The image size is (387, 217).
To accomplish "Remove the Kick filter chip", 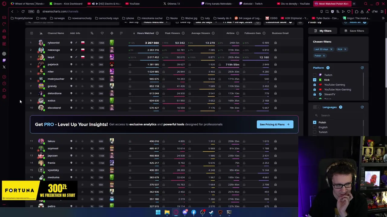I will [345, 49].
